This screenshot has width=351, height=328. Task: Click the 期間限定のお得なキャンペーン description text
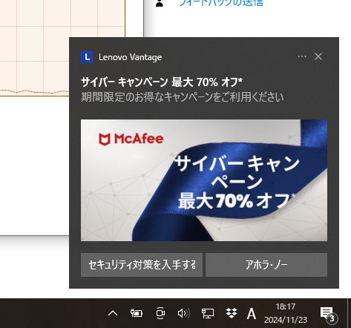click(183, 96)
